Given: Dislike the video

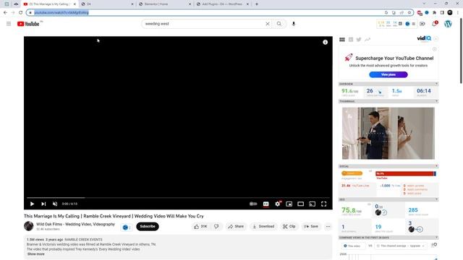Looking at the screenshot, I should 216,226.
